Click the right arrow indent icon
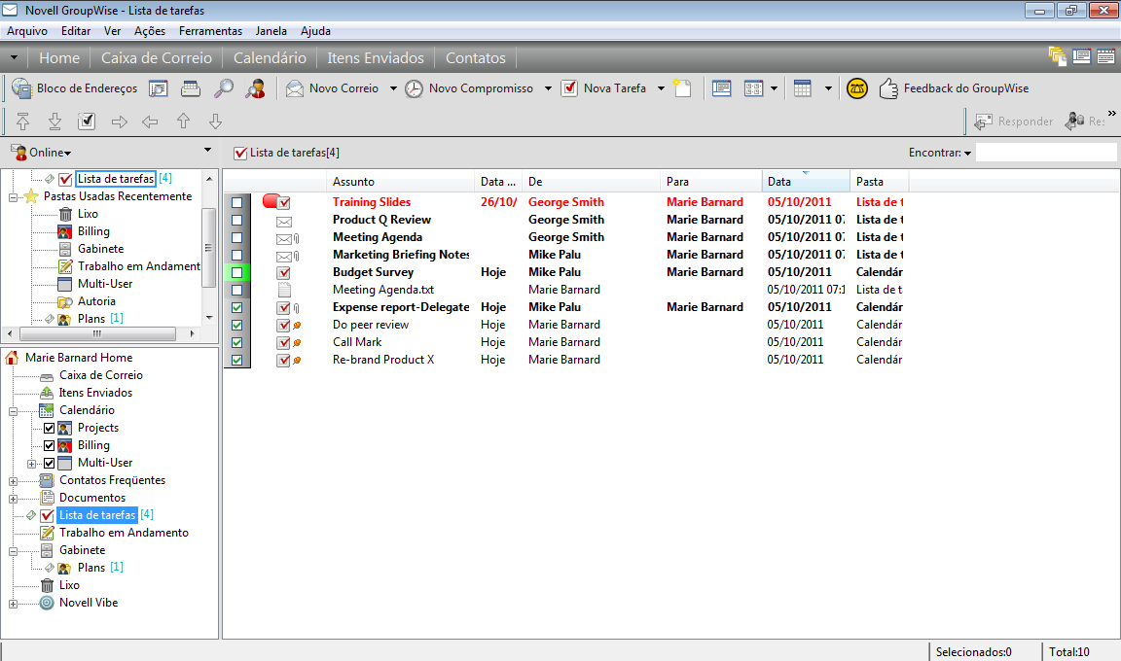Viewport: 1121px width, 661px height. [120, 122]
